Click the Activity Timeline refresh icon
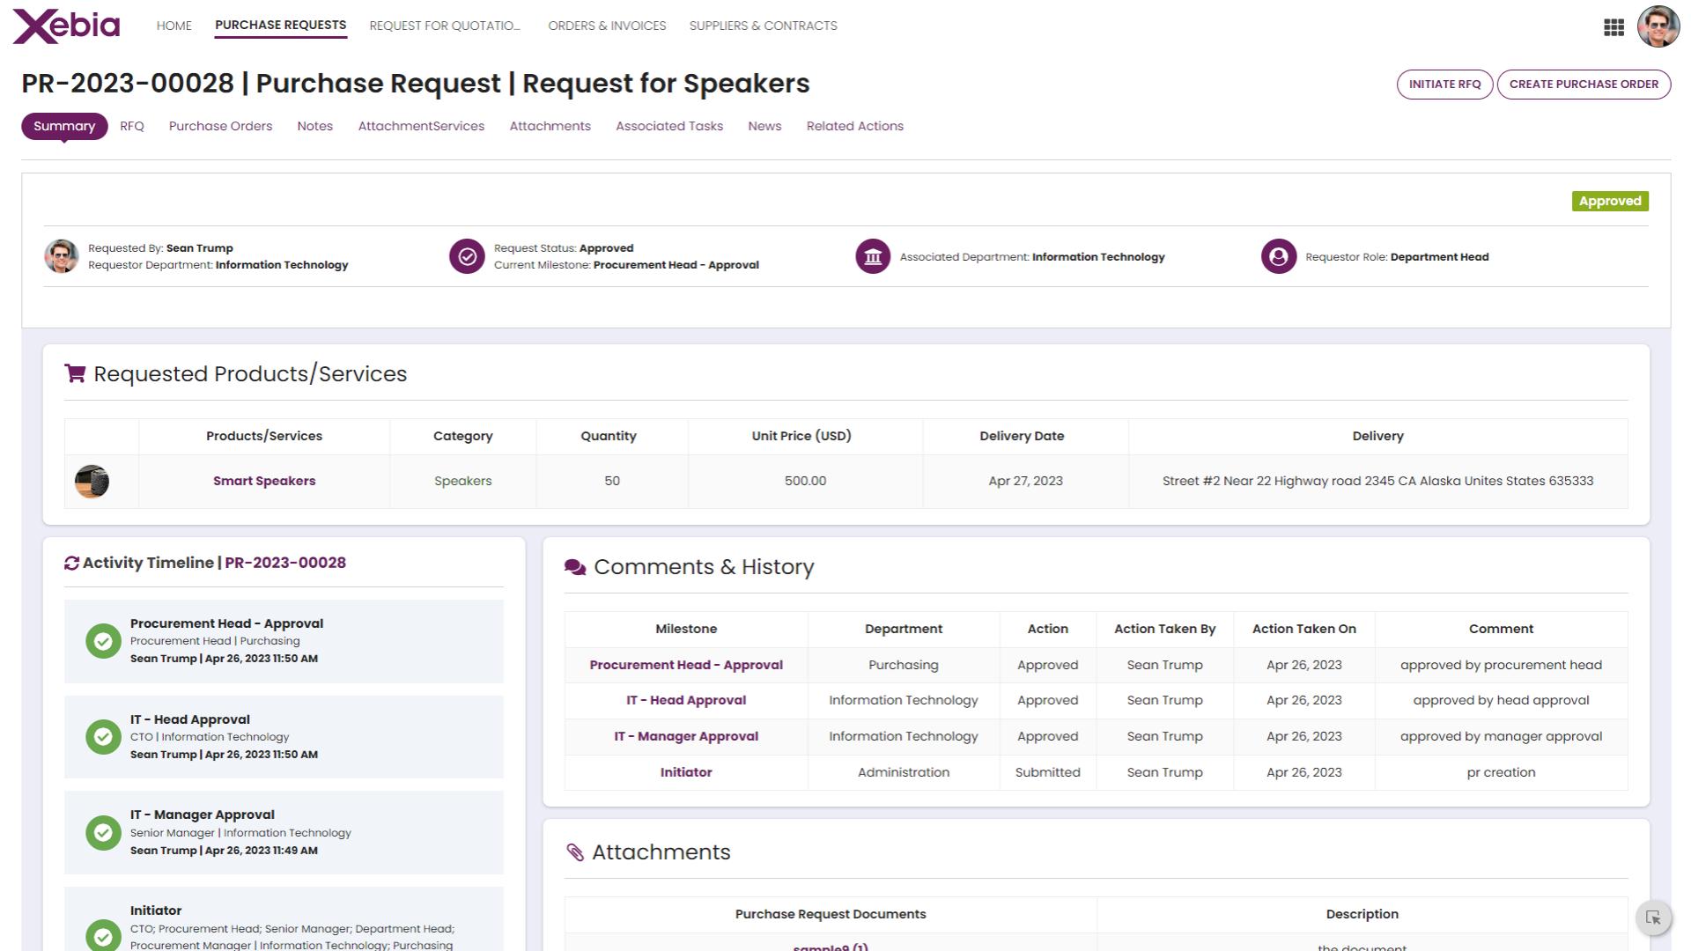 pos(72,564)
